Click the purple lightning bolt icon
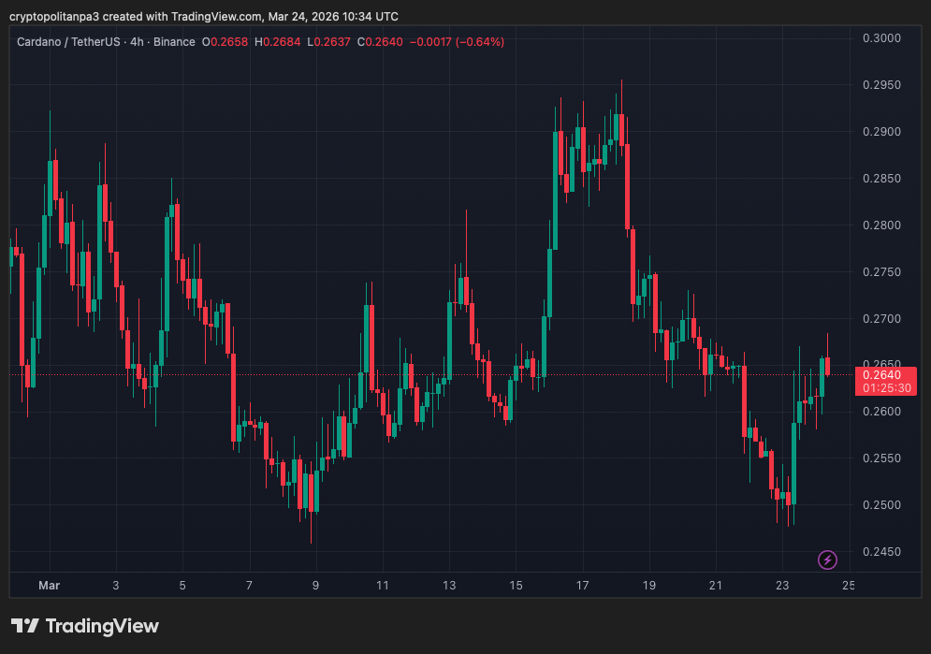 (x=827, y=560)
